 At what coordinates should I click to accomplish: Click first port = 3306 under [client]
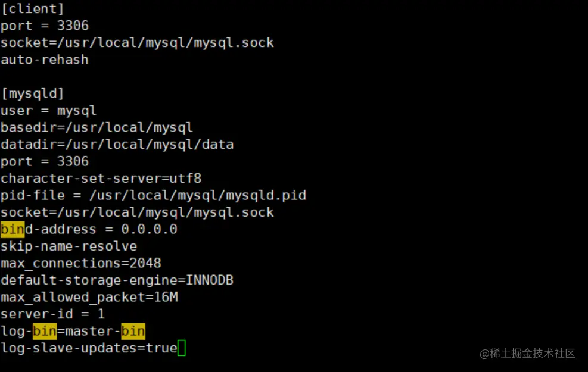coord(45,26)
